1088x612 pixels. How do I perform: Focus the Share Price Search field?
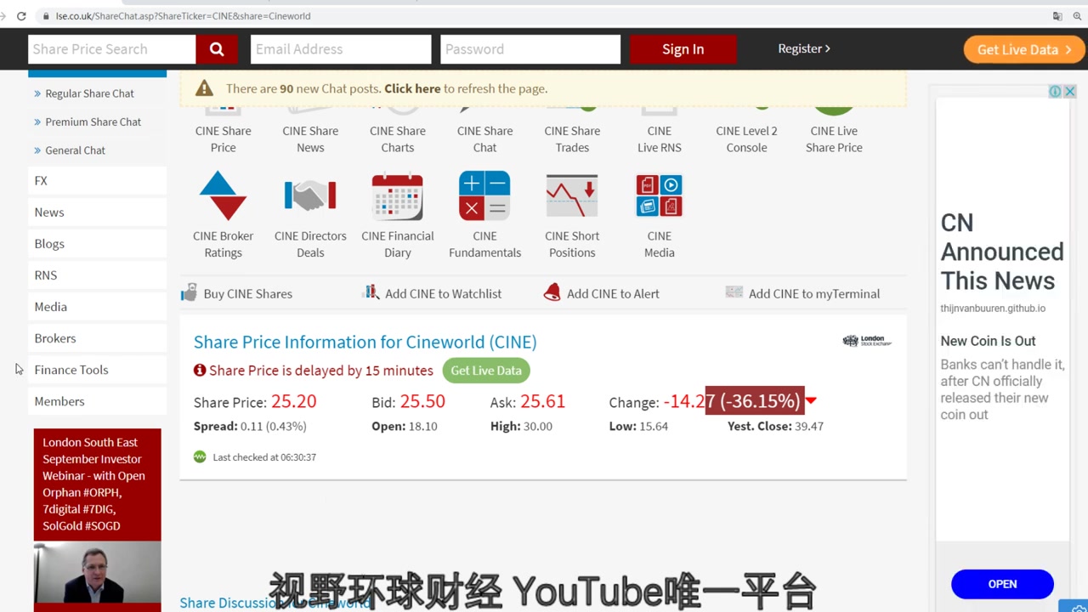pos(112,49)
